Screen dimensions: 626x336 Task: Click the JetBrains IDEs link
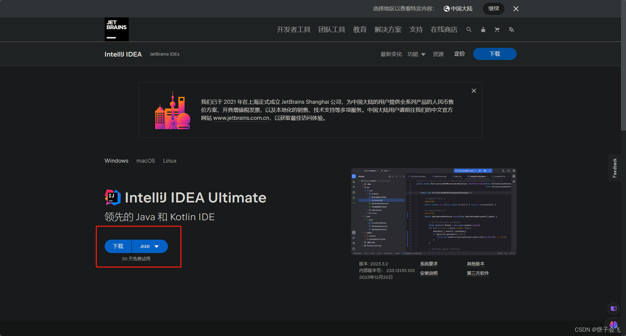[165, 54]
